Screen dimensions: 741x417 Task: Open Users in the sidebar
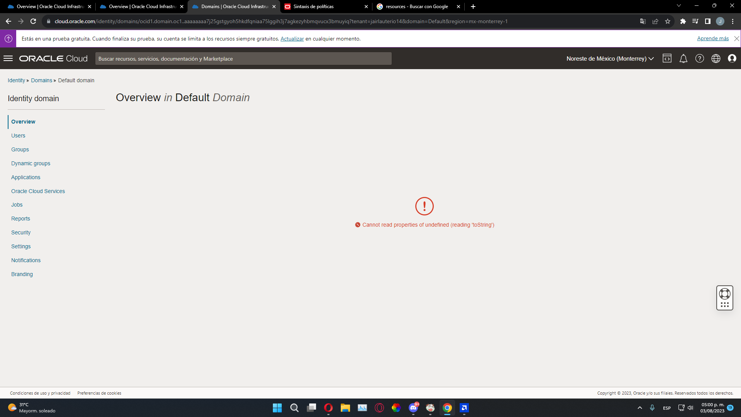click(x=18, y=136)
